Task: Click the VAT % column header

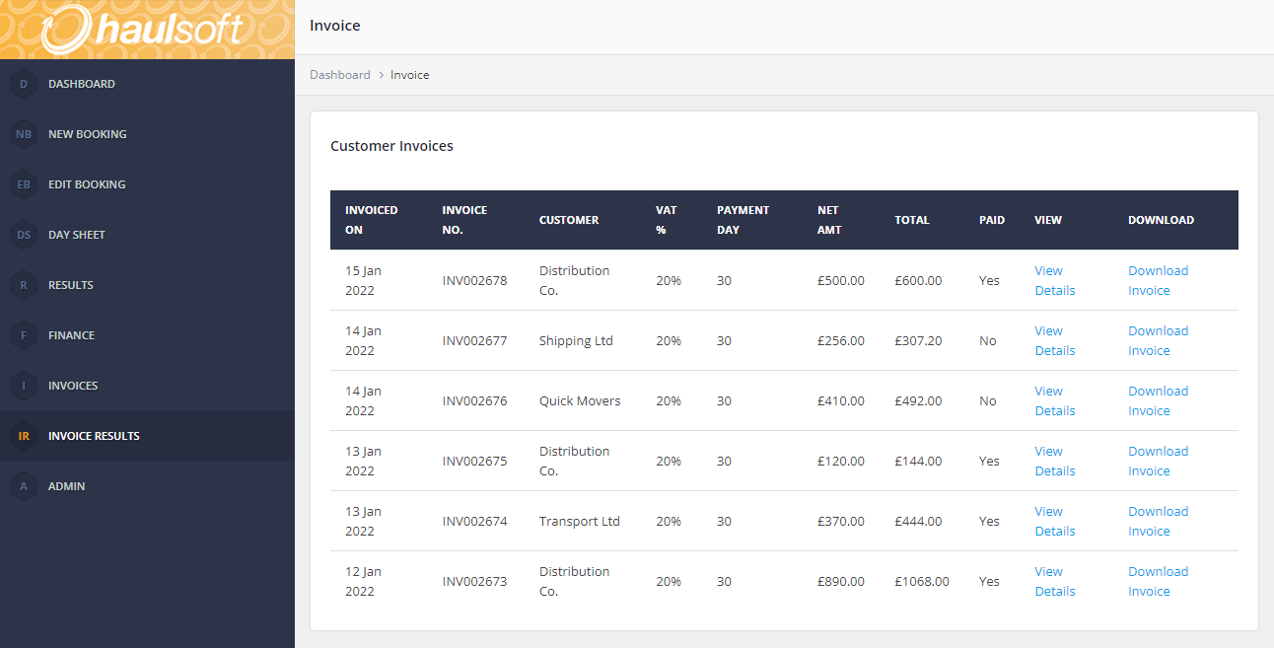Action: [666, 220]
